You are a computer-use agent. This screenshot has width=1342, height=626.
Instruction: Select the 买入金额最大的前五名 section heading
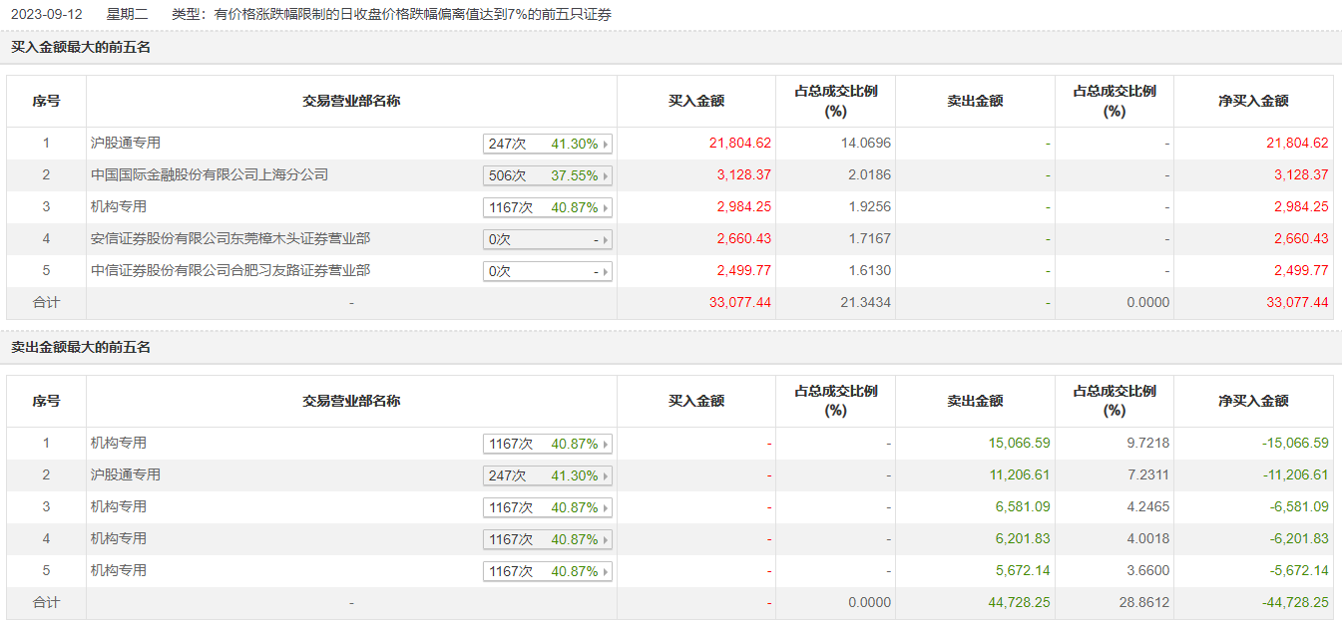tap(81, 47)
